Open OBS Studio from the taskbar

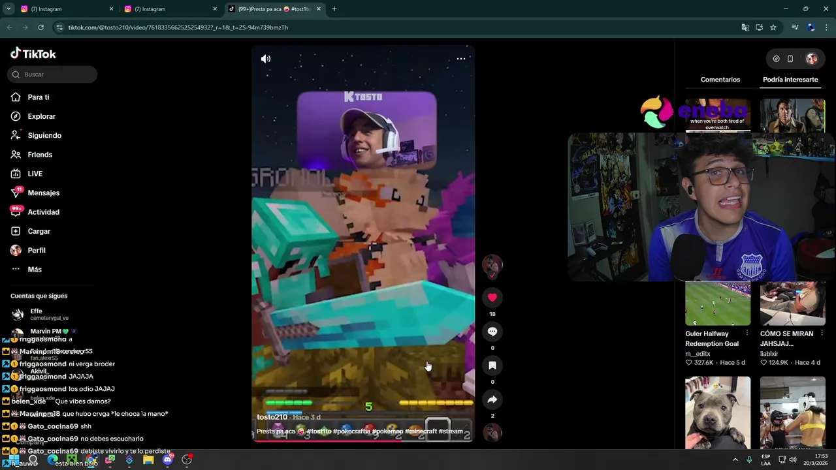coord(187,460)
